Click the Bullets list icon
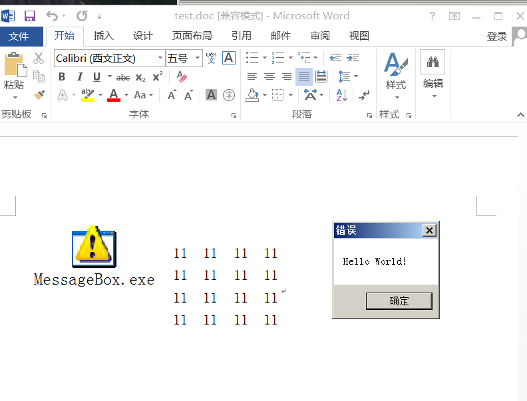This screenshot has height=401, width=527. pyautogui.click(x=252, y=58)
